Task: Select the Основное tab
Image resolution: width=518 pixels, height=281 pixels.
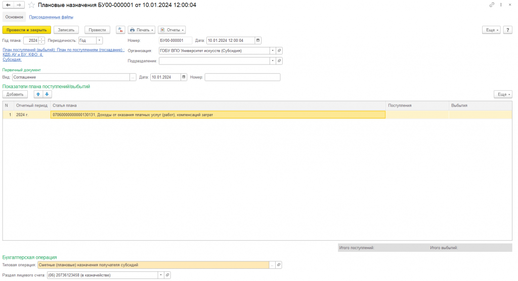Action: tap(14, 17)
